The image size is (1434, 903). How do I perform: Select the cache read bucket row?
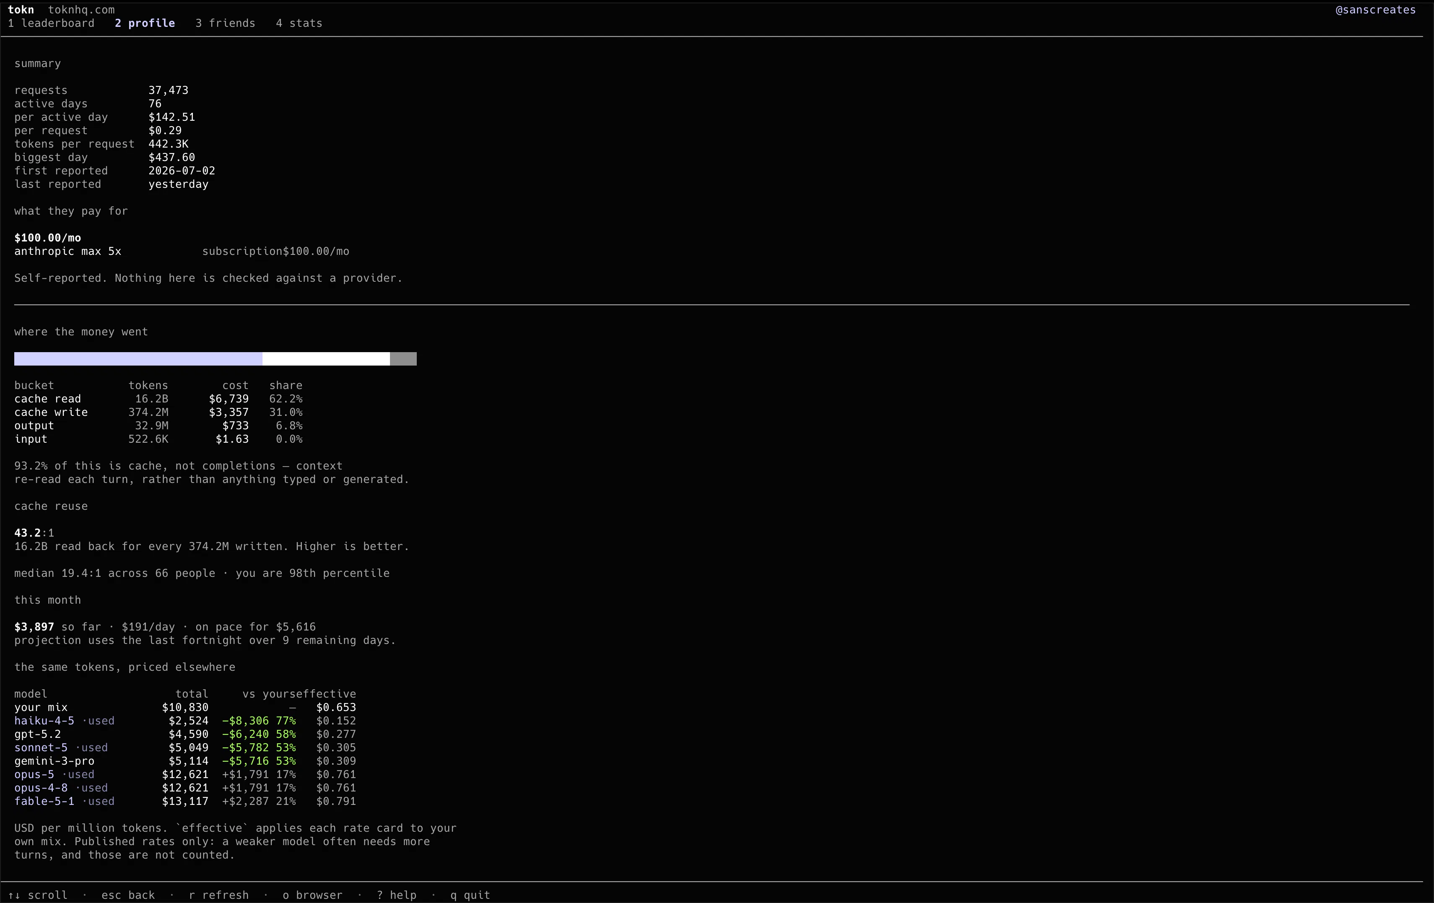pos(158,399)
